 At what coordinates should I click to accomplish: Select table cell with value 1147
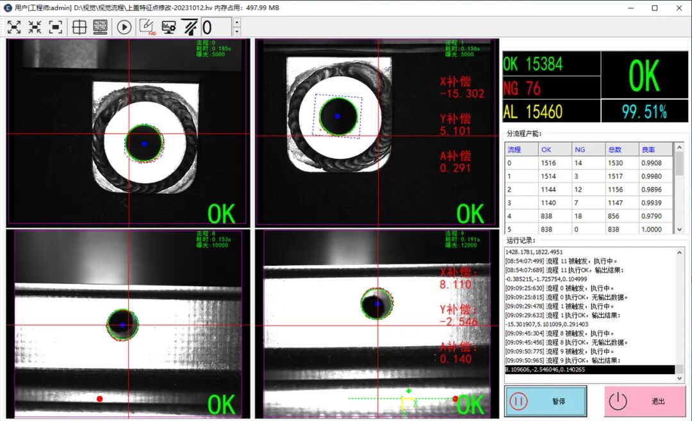622,202
